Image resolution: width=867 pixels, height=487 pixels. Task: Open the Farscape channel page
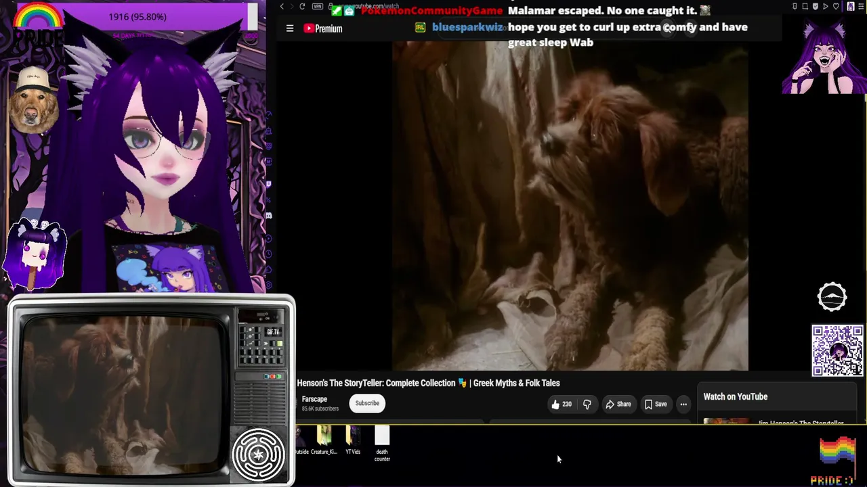coord(314,399)
